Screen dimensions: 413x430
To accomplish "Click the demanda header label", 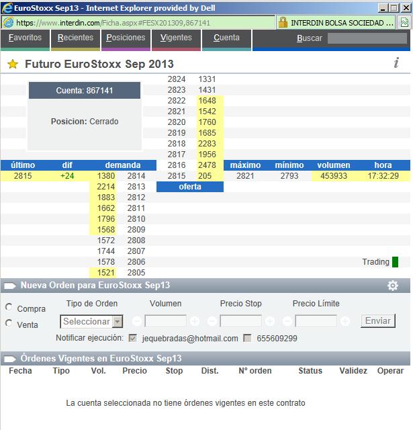I will click(123, 165).
